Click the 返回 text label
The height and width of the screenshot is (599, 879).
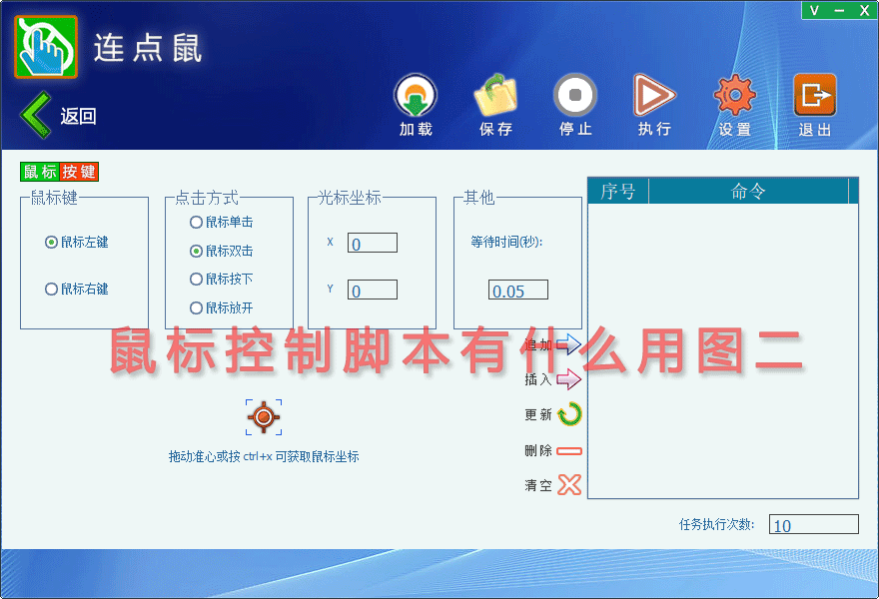[78, 116]
